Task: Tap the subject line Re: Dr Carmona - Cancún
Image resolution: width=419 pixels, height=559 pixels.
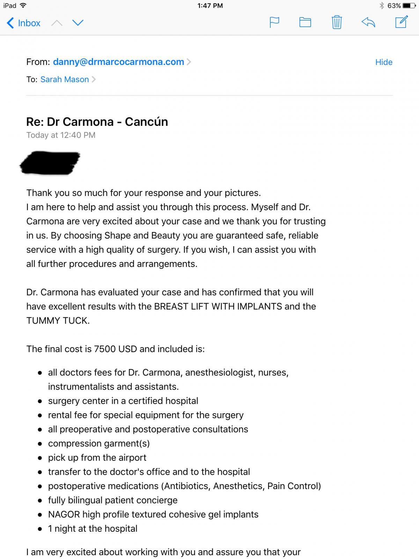Action: click(x=97, y=122)
